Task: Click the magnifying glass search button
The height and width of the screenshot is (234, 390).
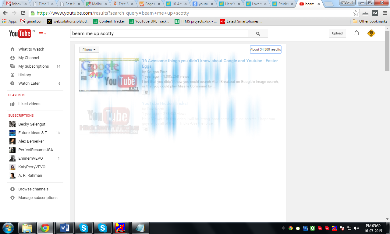Action: click(258, 34)
